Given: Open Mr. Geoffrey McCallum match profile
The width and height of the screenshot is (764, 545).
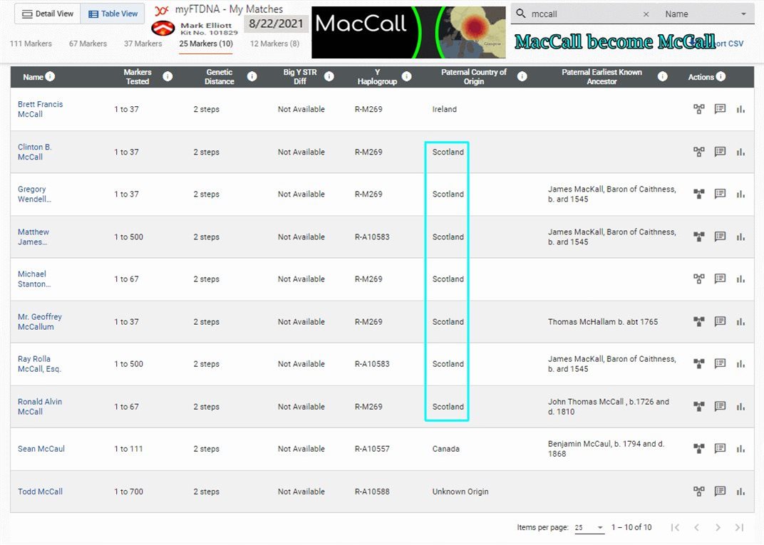Looking at the screenshot, I should 39,322.
